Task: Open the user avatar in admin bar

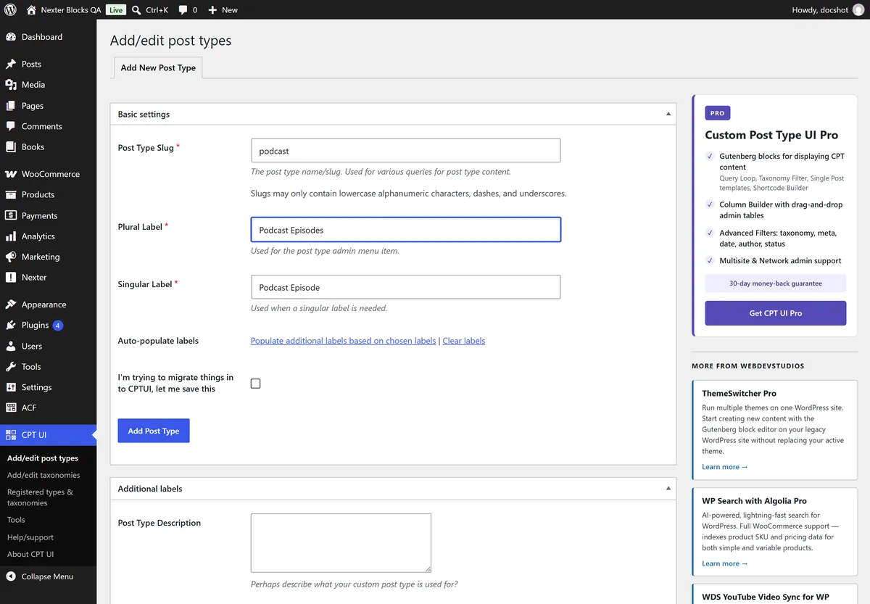Action: coord(858,10)
